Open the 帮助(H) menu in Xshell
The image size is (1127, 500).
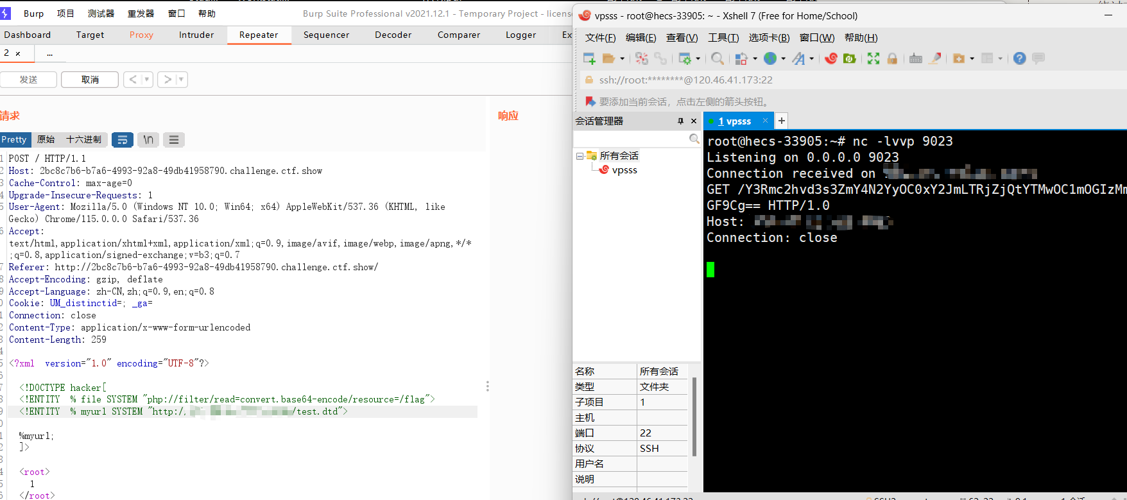tap(861, 38)
